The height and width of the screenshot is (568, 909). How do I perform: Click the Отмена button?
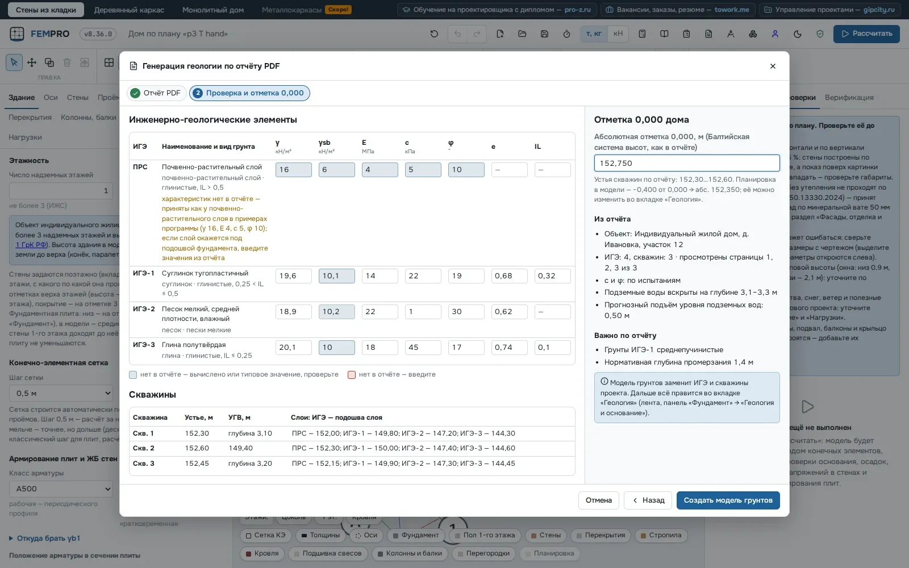pyautogui.click(x=599, y=500)
